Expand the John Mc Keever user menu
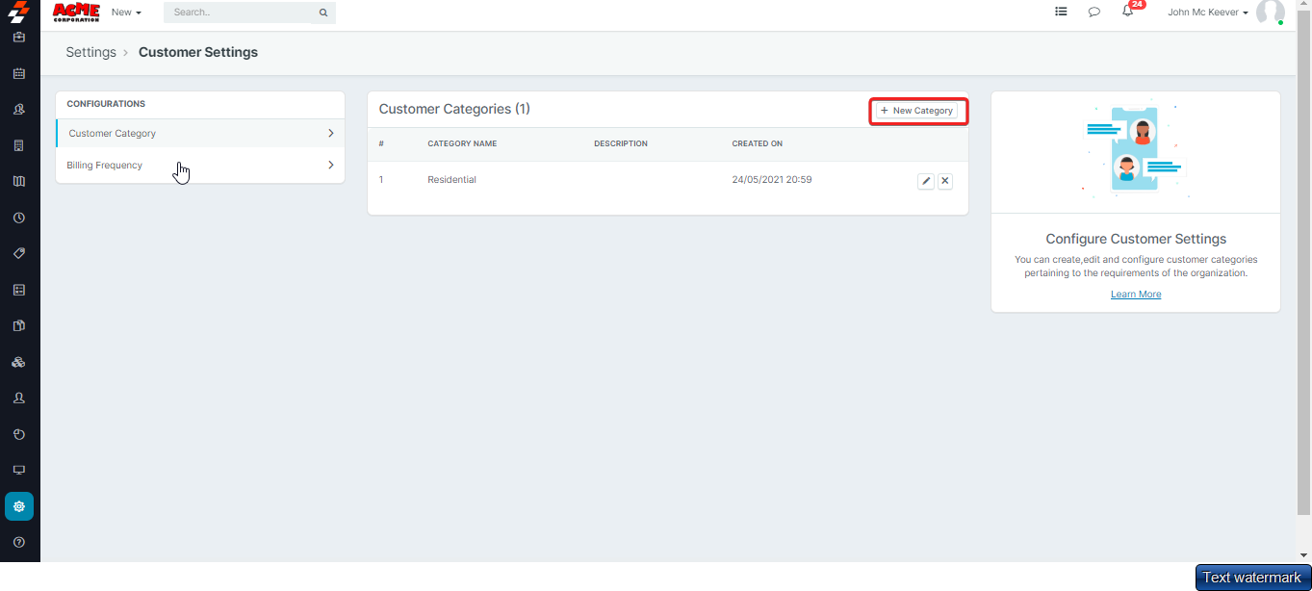This screenshot has width=1312, height=591. pyautogui.click(x=1207, y=13)
